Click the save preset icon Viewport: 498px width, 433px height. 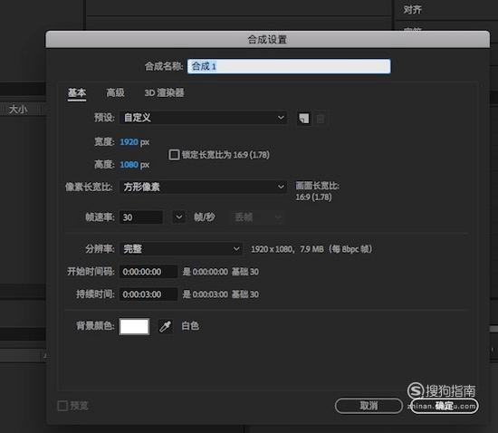(x=303, y=119)
